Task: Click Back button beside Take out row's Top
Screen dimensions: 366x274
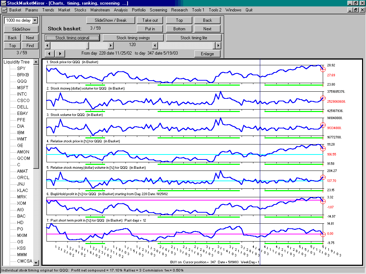Action: (x=207, y=20)
